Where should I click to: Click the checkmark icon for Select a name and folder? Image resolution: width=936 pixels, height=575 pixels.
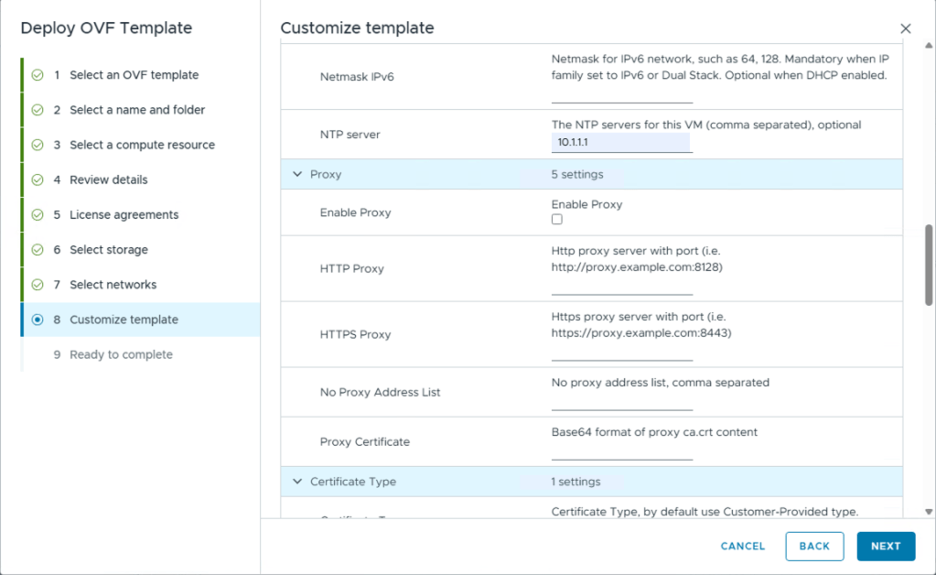click(x=38, y=110)
